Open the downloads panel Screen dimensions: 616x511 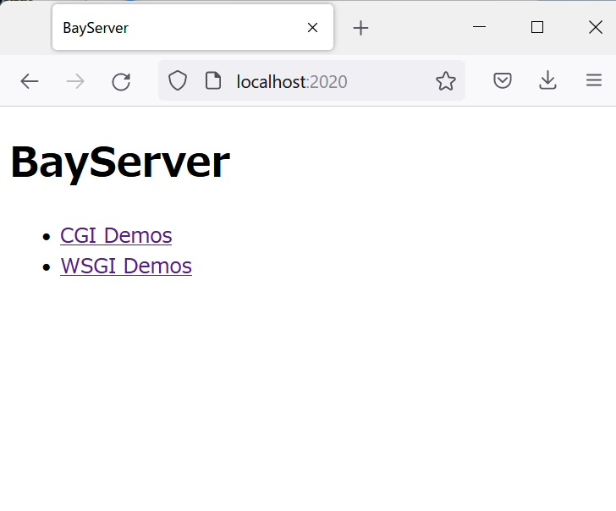[x=547, y=80]
